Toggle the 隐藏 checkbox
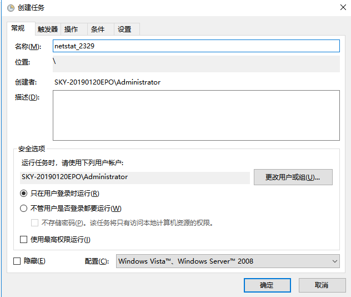351x297 pixels. pos(17,261)
